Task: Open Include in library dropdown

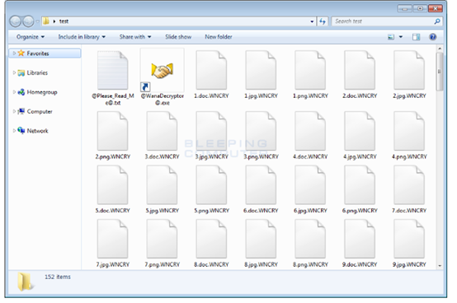Action: point(82,37)
